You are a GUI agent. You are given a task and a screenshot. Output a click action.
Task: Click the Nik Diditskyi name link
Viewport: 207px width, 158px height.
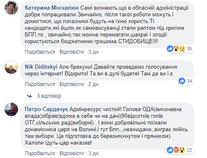41,67
